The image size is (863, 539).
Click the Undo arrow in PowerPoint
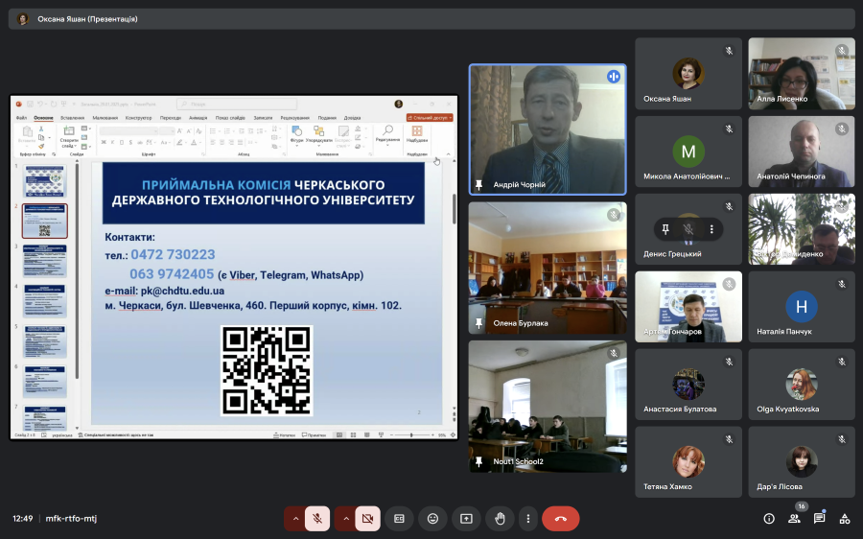tap(40, 104)
